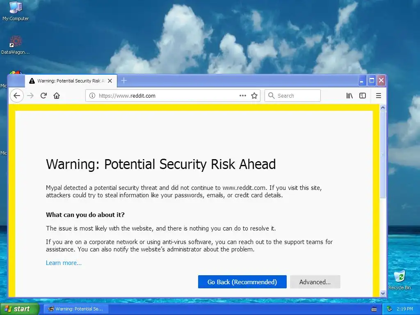Focus the Search input field
Screen dimensions: 420x315
click(x=292, y=96)
